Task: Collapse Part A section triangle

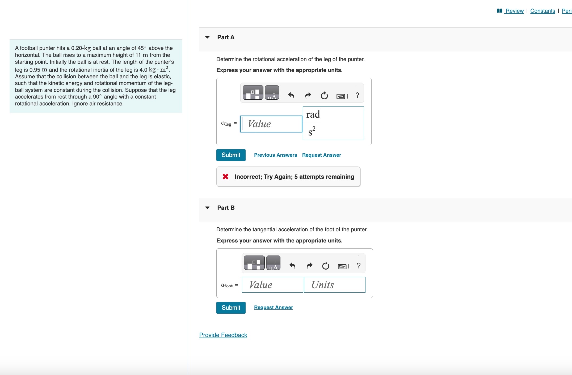Action: [207, 37]
